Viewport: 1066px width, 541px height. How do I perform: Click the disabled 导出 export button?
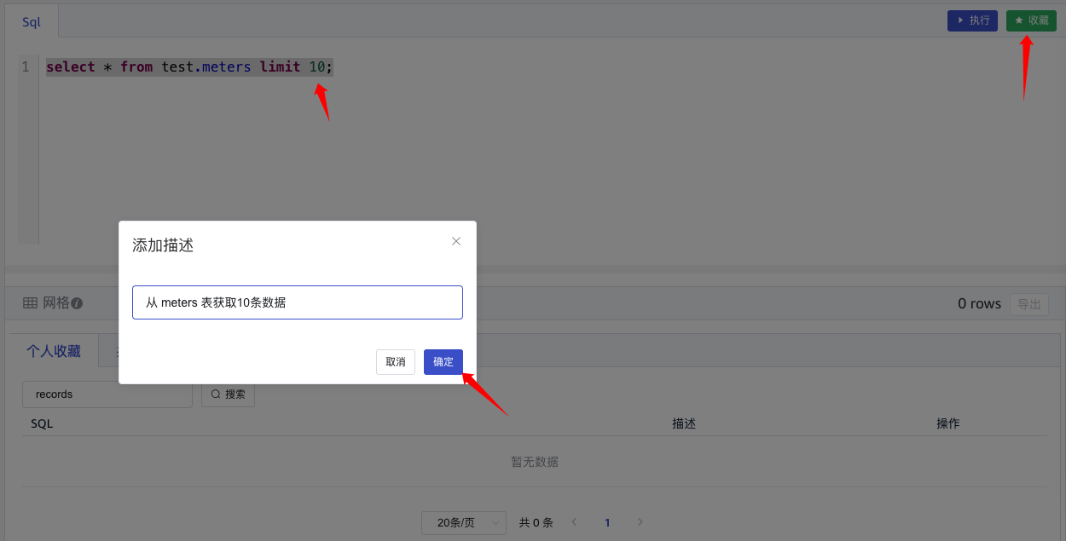tap(1028, 304)
